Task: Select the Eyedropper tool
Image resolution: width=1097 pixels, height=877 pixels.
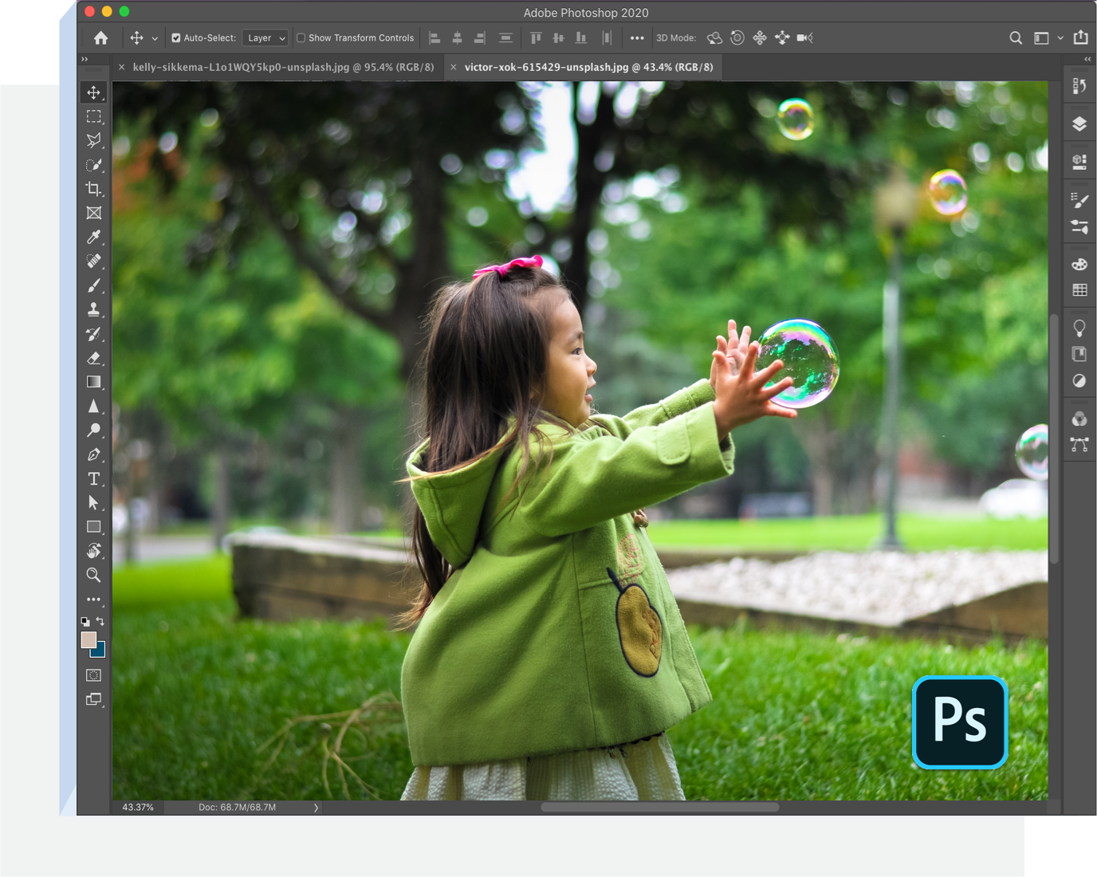Action: (93, 237)
